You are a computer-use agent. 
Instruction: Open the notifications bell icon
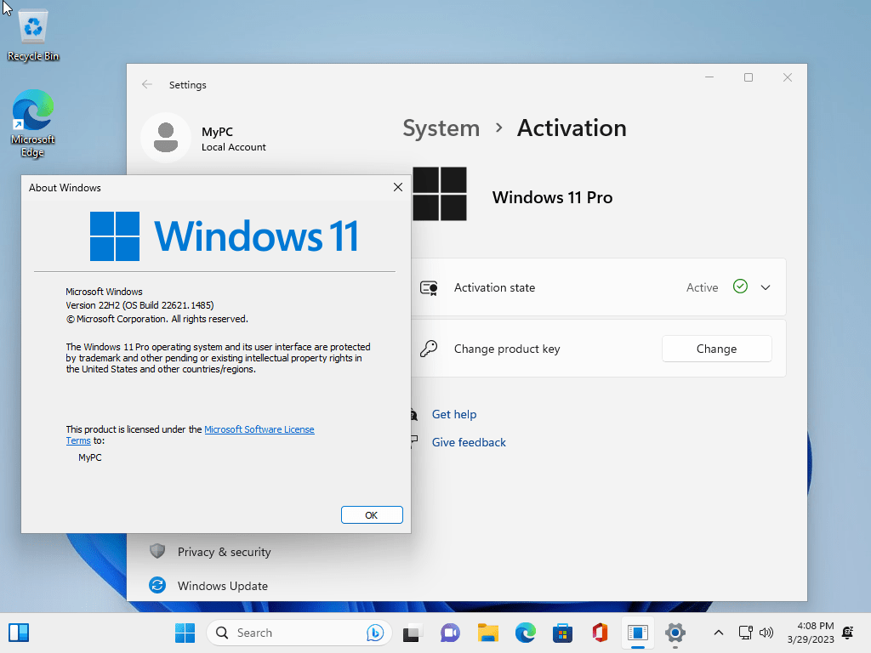coord(848,633)
